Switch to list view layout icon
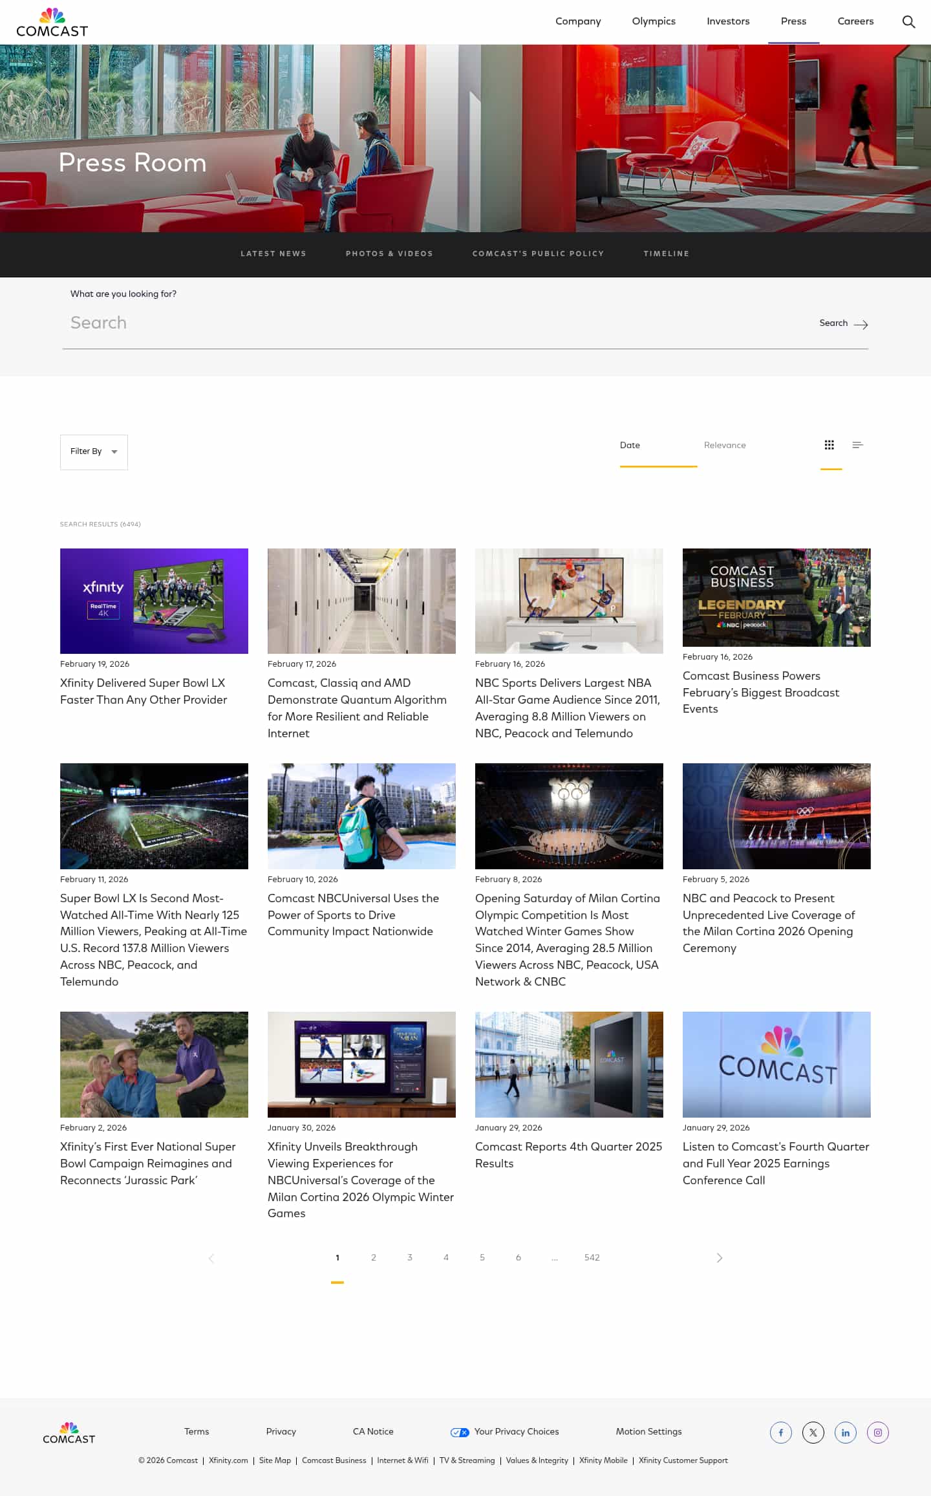This screenshot has height=1496, width=931. (x=858, y=445)
